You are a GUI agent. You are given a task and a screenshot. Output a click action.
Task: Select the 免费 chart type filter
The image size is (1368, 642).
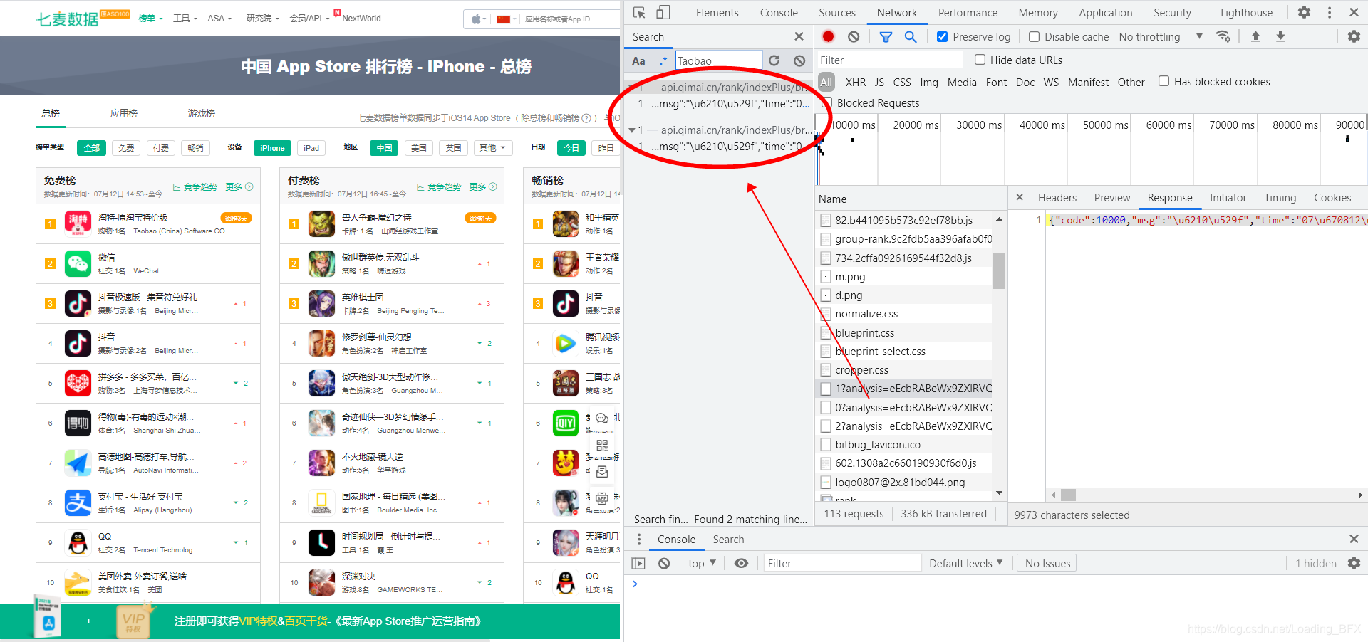[x=126, y=148]
